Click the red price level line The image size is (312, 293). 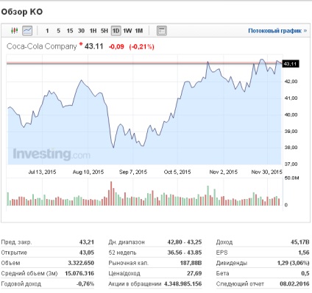click(144, 63)
